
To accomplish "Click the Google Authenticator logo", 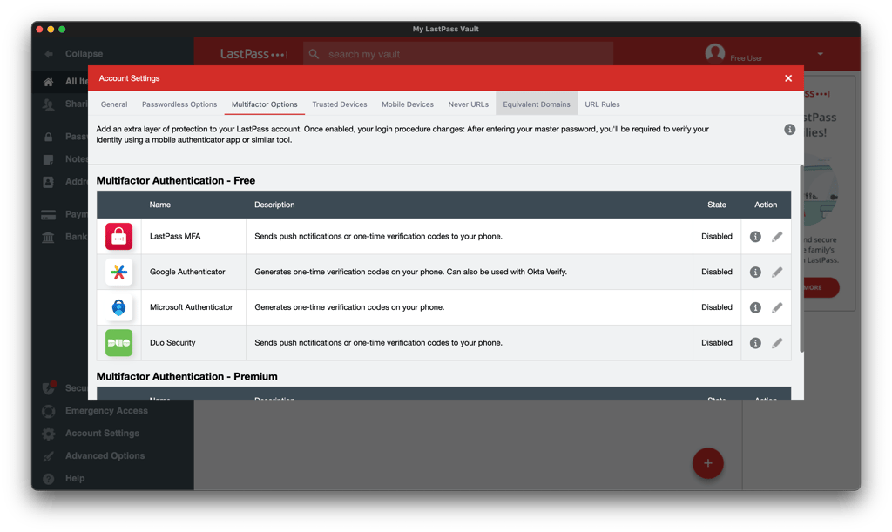I will click(118, 273).
